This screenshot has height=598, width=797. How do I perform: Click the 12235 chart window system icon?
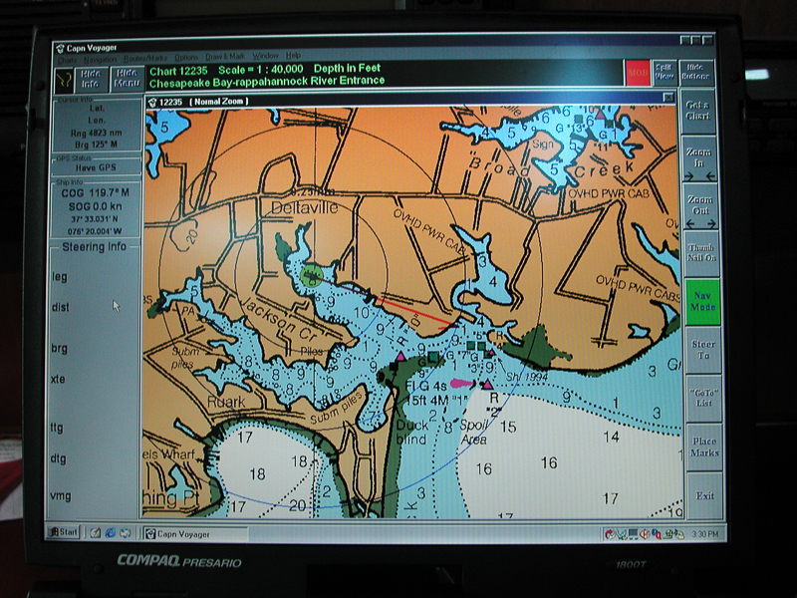click(x=152, y=103)
